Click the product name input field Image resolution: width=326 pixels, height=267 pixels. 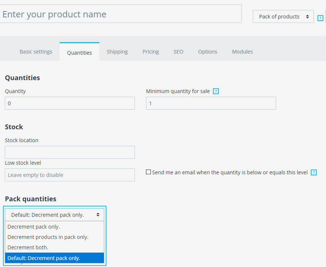(x=121, y=14)
